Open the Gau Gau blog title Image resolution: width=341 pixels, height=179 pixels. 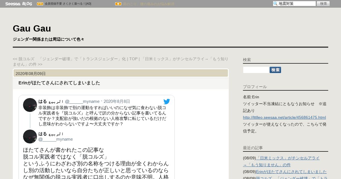pos(32,28)
